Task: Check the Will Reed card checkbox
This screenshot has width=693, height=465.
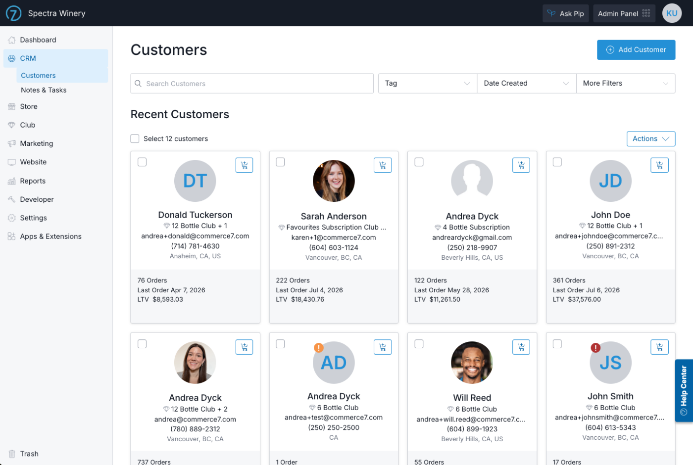Action: 419,344
